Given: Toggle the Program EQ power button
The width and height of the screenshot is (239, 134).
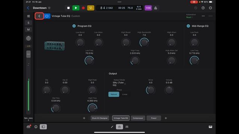Looking at the screenshot, I should (x=74, y=26).
